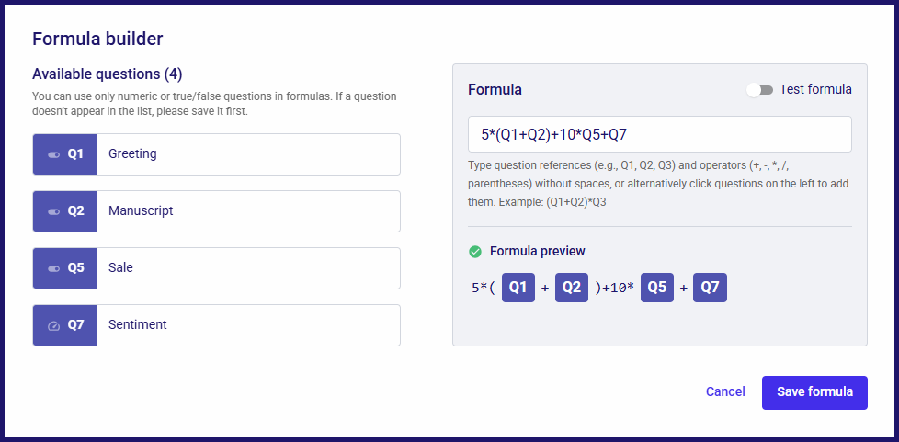Viewport: 899px width, 442px height.
Task: Click the green checkmark next to Formula preview
Action: pos(474,252)
